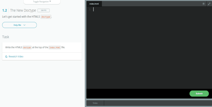Expand the Help Me dropdown
Viewport: 212px width, 107px height.
[x=20, y=25]
